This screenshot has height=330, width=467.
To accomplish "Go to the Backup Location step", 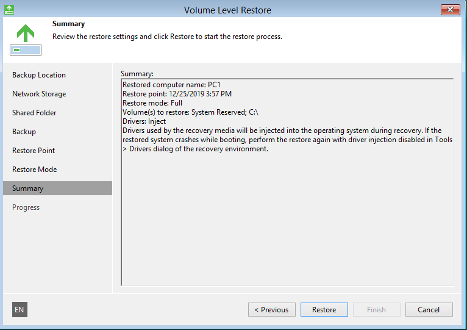I will pyautogui.click(x=39, y=75).
